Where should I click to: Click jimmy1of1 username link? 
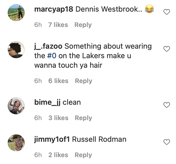pos(52,139)
